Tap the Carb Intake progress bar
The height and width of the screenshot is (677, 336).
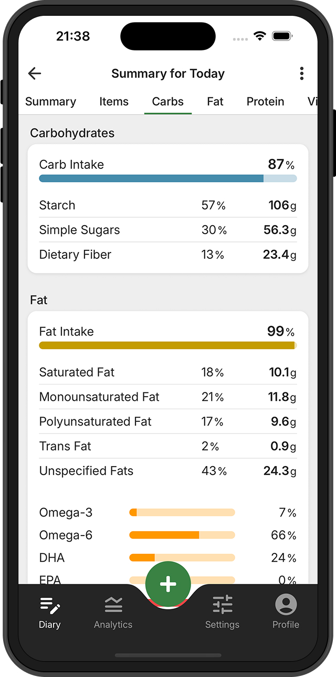(168, 178)
